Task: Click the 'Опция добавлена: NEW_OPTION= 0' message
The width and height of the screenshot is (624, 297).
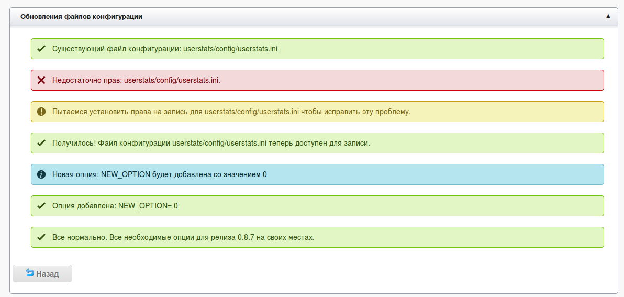Action: click(x=317, y=206)
